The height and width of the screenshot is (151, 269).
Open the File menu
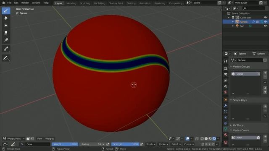pos(9,3)
